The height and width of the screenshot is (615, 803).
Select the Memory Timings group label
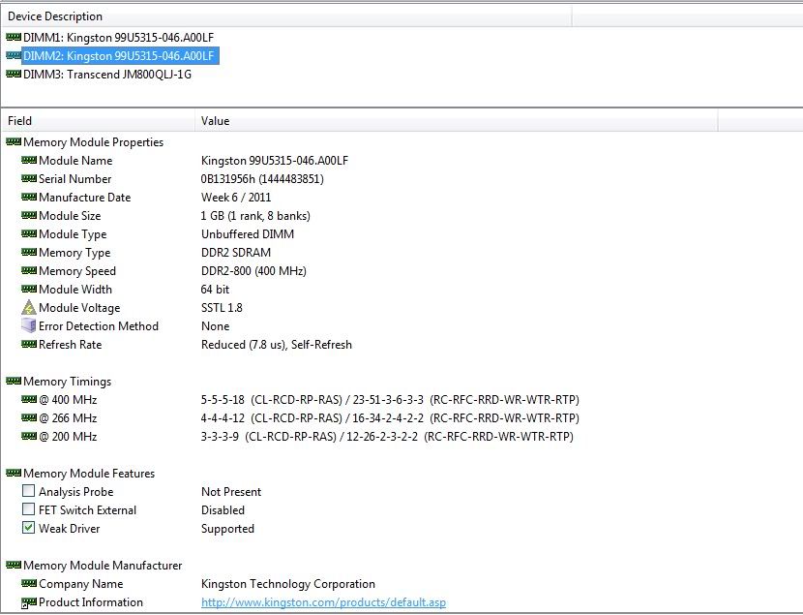click(67, 382)
